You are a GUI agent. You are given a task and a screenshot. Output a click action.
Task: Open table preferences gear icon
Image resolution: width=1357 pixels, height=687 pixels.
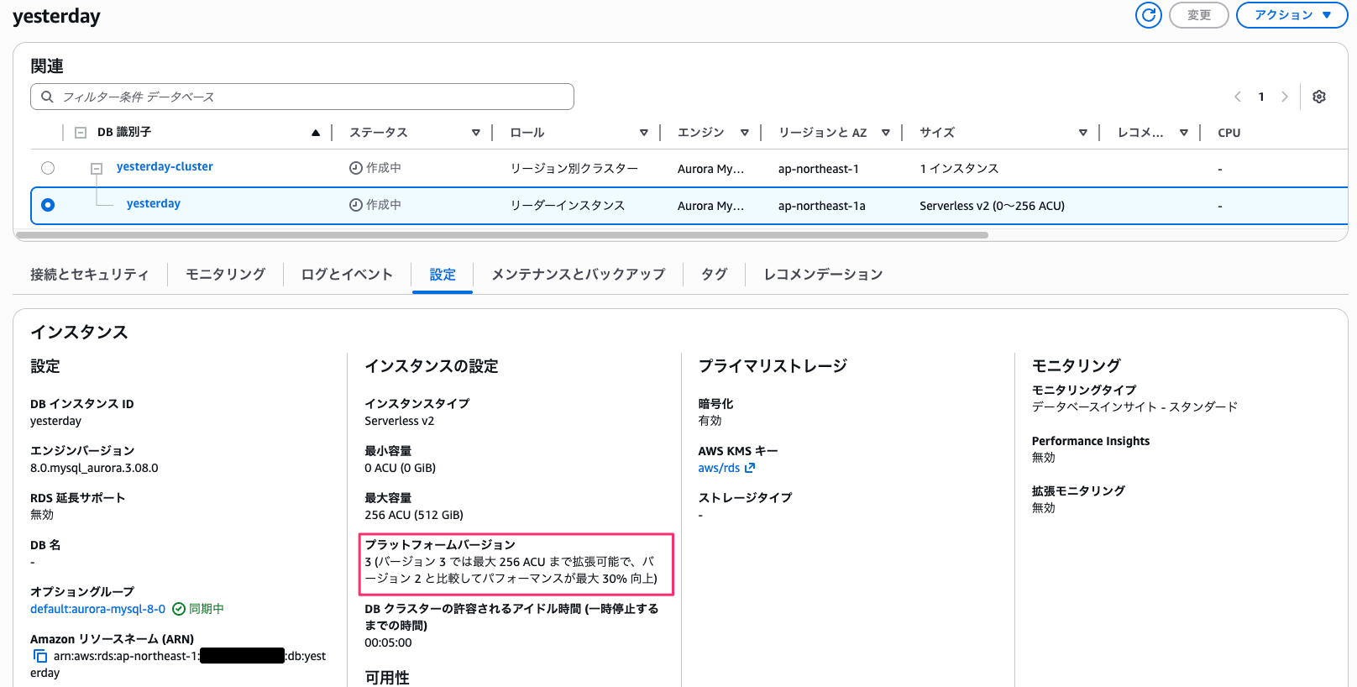(x=1318, y=97)
